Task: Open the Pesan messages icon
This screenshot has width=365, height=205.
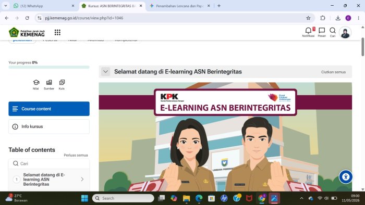Action: [x=322, y=32]
